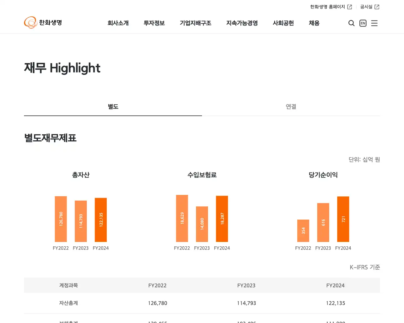Screen dimensions: 404x323
Task: Click external link icon beside 공시실
Action: click(x=377, y=7)
